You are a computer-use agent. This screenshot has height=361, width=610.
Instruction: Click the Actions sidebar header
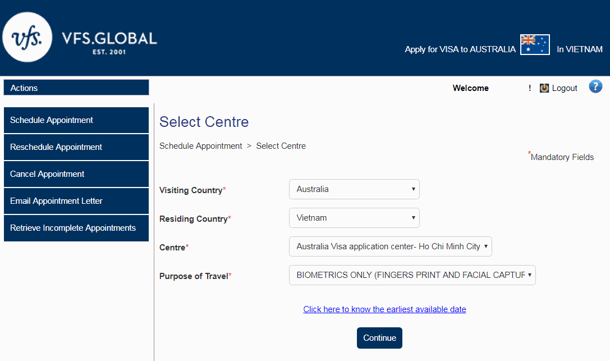pos(76,88)
